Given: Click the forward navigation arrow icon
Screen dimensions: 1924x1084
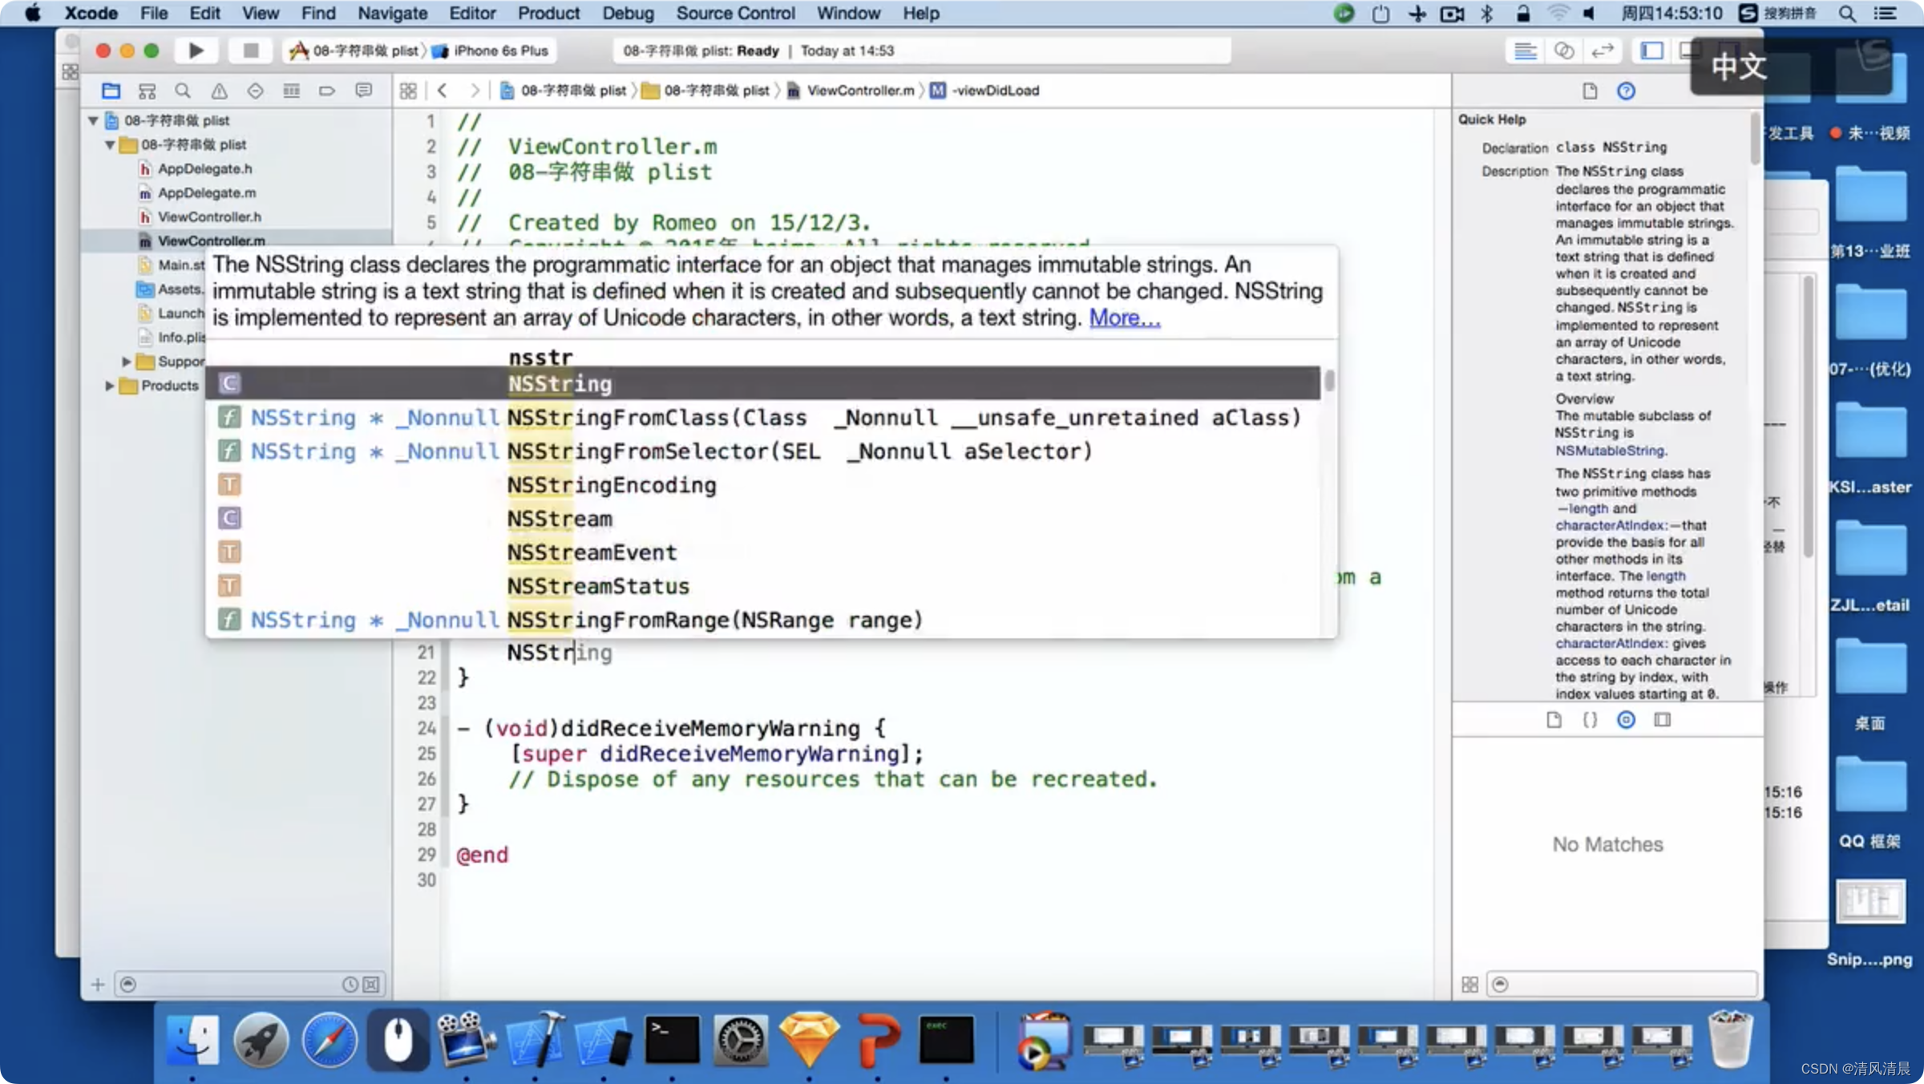Looking at the screenshot, I should pos(471,90).
